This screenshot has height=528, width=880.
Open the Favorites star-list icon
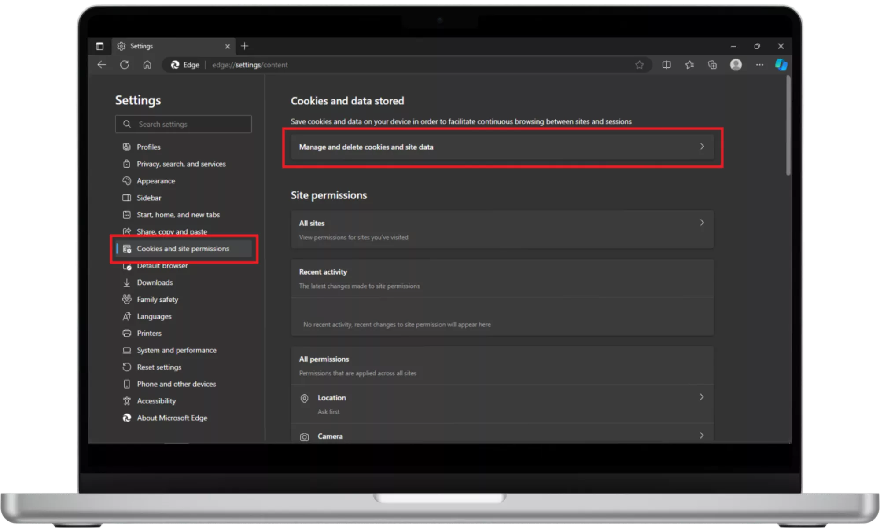pos(689,65)
